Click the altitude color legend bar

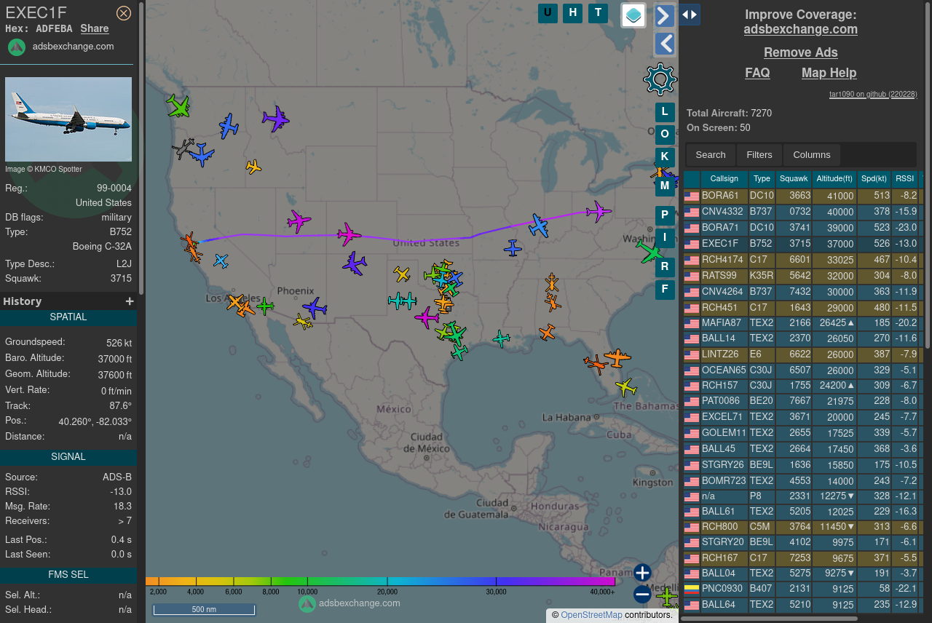point(380,582)
